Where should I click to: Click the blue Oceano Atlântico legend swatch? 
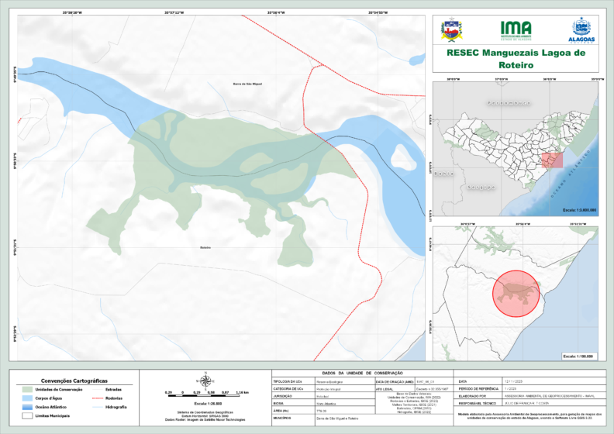(27, 407)
